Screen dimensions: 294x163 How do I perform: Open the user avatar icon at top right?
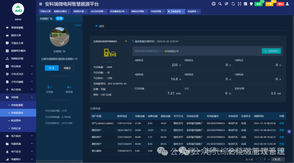click(x=287, y=4)
